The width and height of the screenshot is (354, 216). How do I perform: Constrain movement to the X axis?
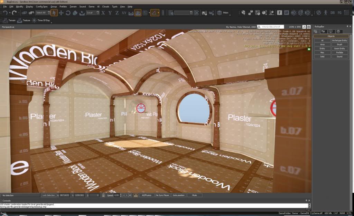tap(103, 13)
